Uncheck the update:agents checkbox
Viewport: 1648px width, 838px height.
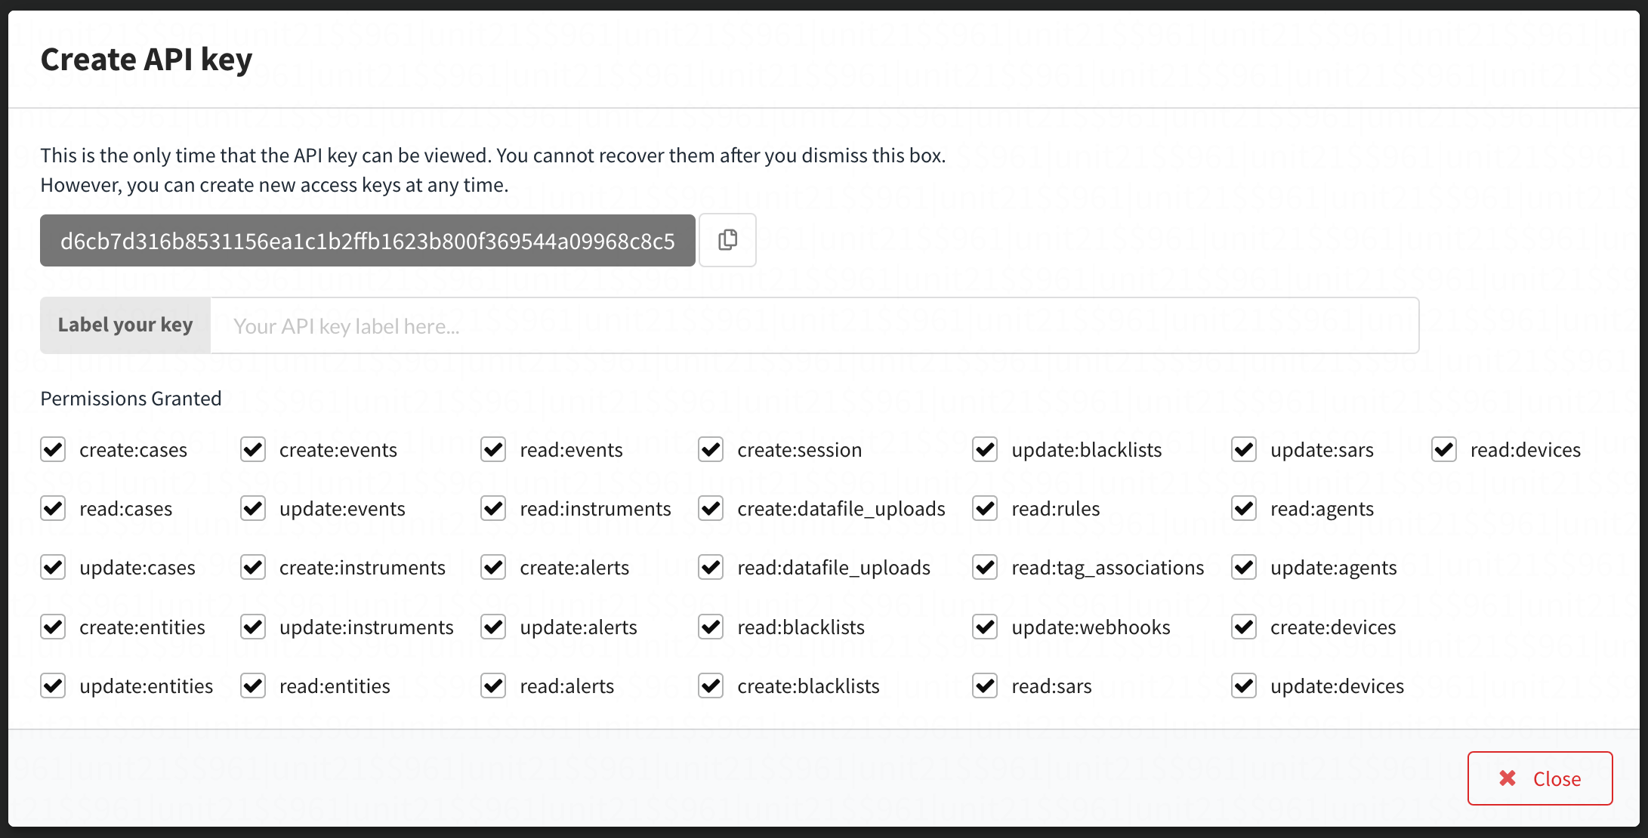pos(1244,568)
